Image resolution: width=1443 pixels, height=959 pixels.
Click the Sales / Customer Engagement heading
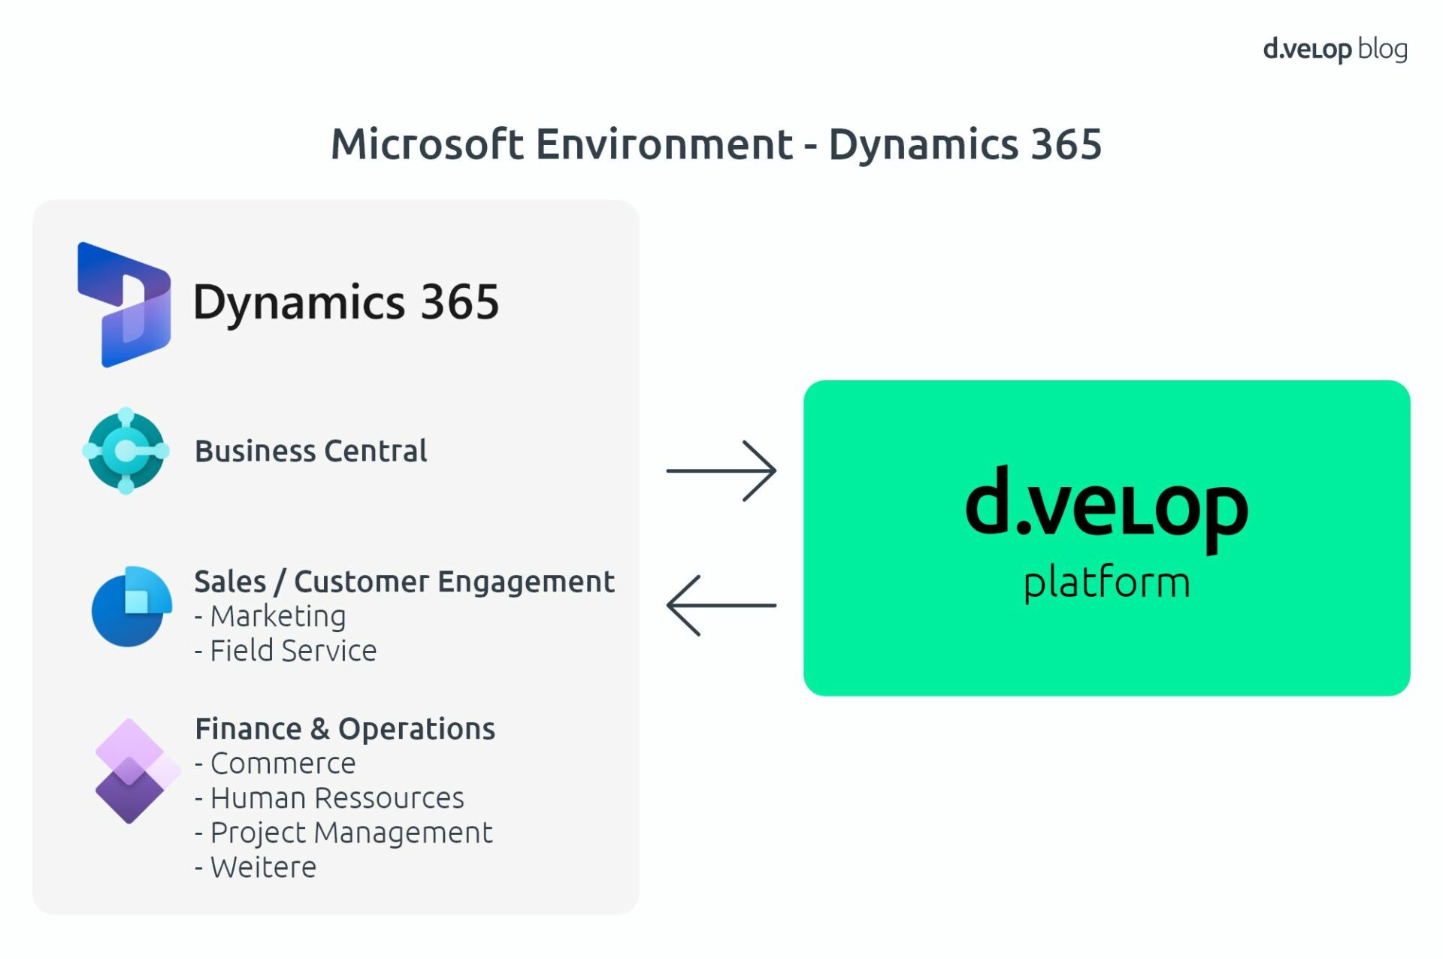(x=404, y=581)
